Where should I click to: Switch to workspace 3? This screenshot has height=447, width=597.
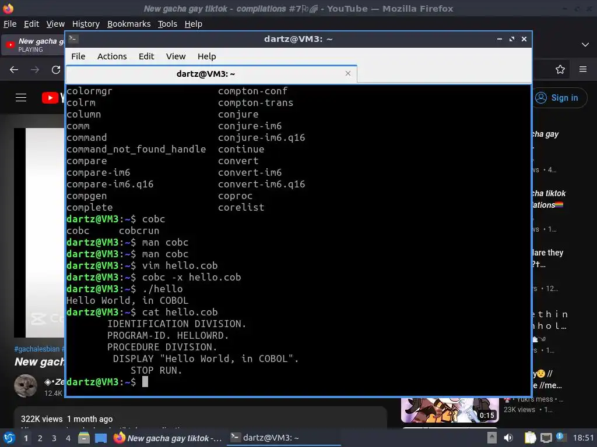(x=54, y=438)
